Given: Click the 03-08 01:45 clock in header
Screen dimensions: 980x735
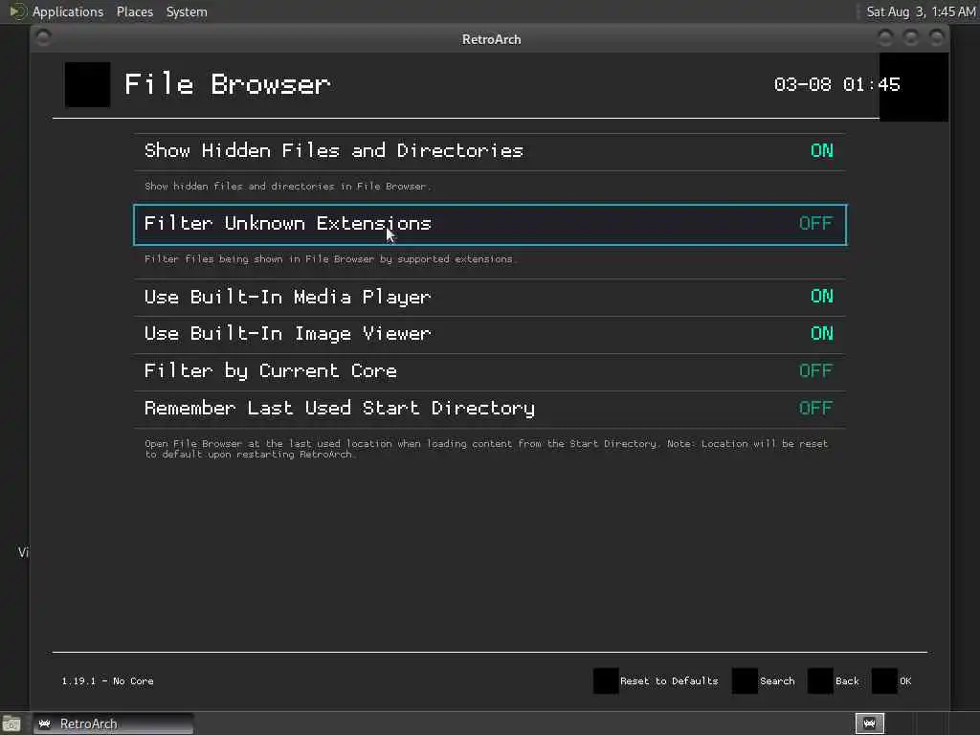Looking at the screenshot, I should (836, 84).
